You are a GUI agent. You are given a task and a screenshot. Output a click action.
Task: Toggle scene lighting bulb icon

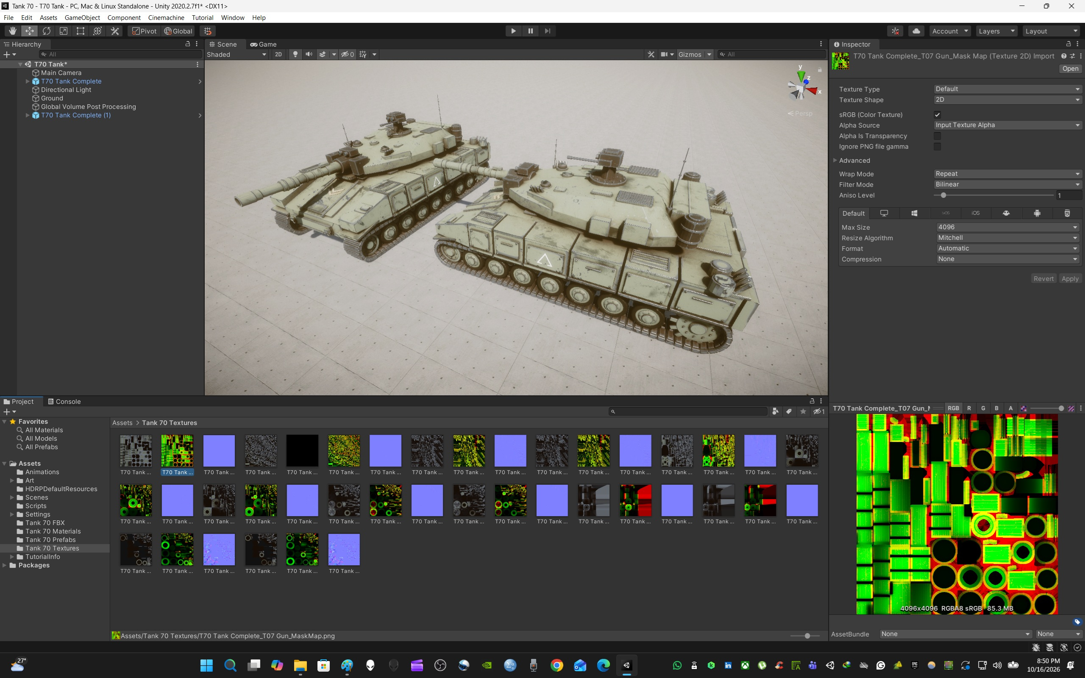tap(295, 54)
